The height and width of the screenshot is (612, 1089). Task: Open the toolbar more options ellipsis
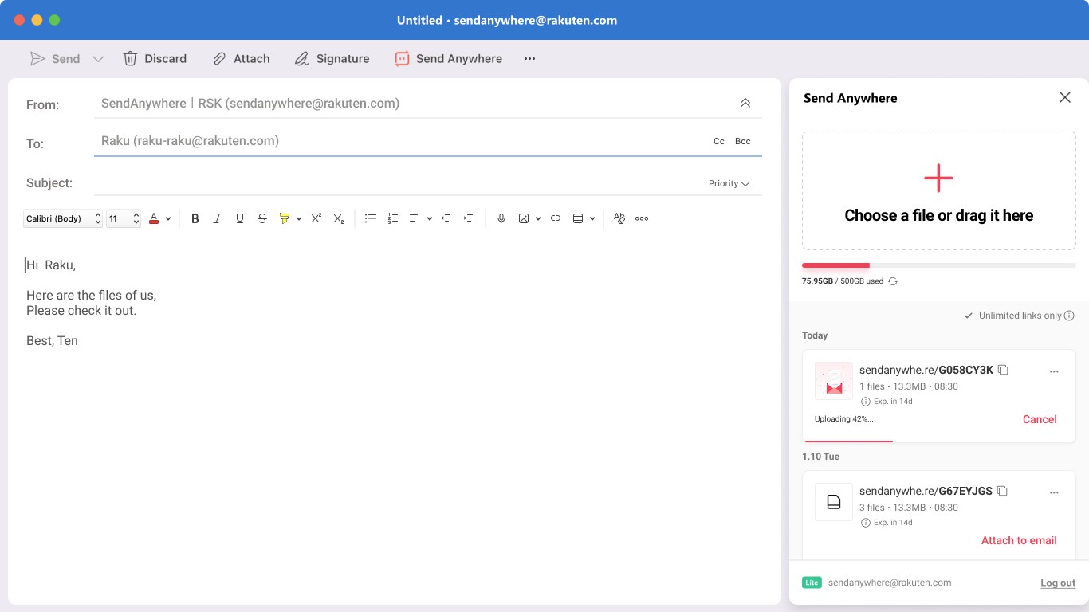pos(529,59)
